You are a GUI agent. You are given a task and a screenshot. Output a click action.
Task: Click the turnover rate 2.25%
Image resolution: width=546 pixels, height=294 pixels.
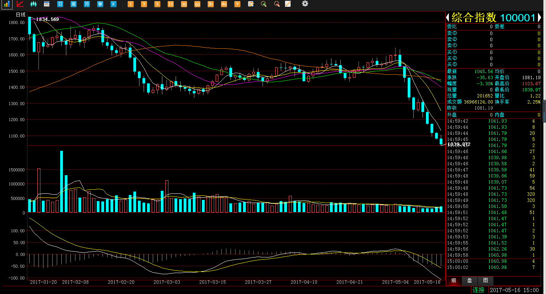pyautogui.click(x=534, y=102)
